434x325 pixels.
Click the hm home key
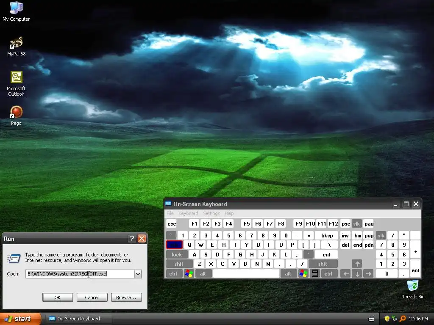pyautogui.click(x=358, y=235)
